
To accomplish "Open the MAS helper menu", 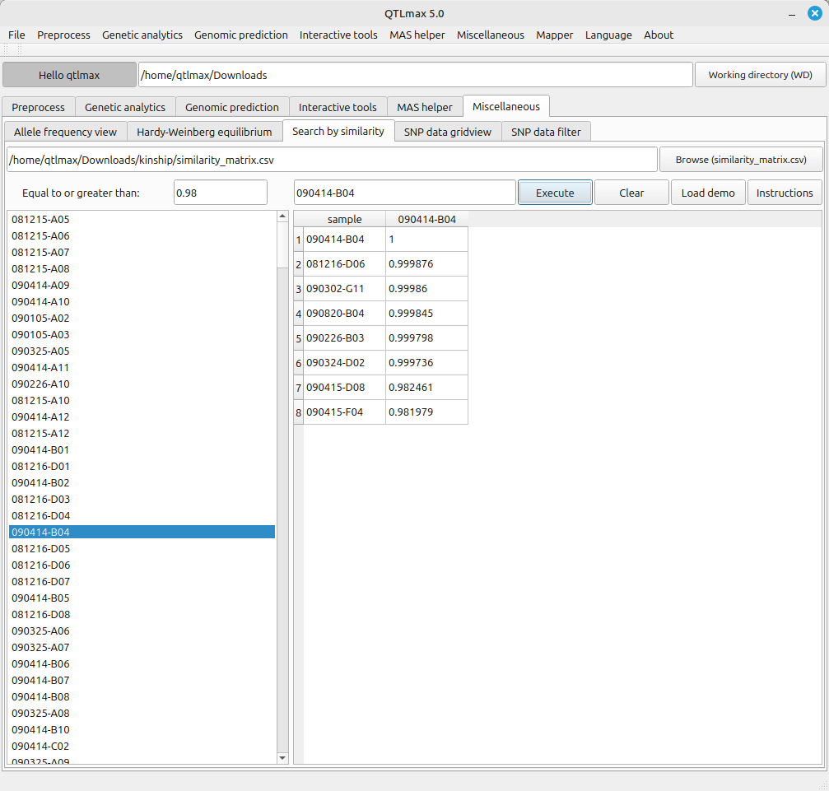I will [417, 35].
